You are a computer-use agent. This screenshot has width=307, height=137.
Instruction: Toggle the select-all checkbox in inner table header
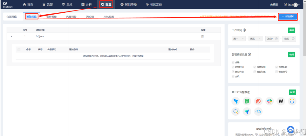point(19,50)
